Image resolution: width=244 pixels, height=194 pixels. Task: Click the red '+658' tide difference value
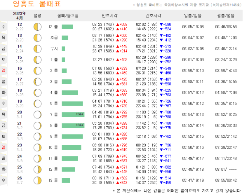click(x=122, y=24)
